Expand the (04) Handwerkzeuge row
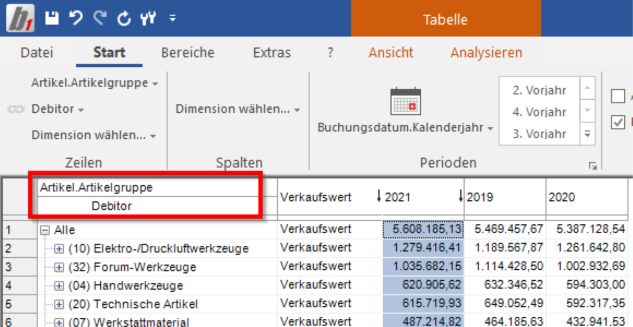This screenshot has height=327, width=633. 59,286
